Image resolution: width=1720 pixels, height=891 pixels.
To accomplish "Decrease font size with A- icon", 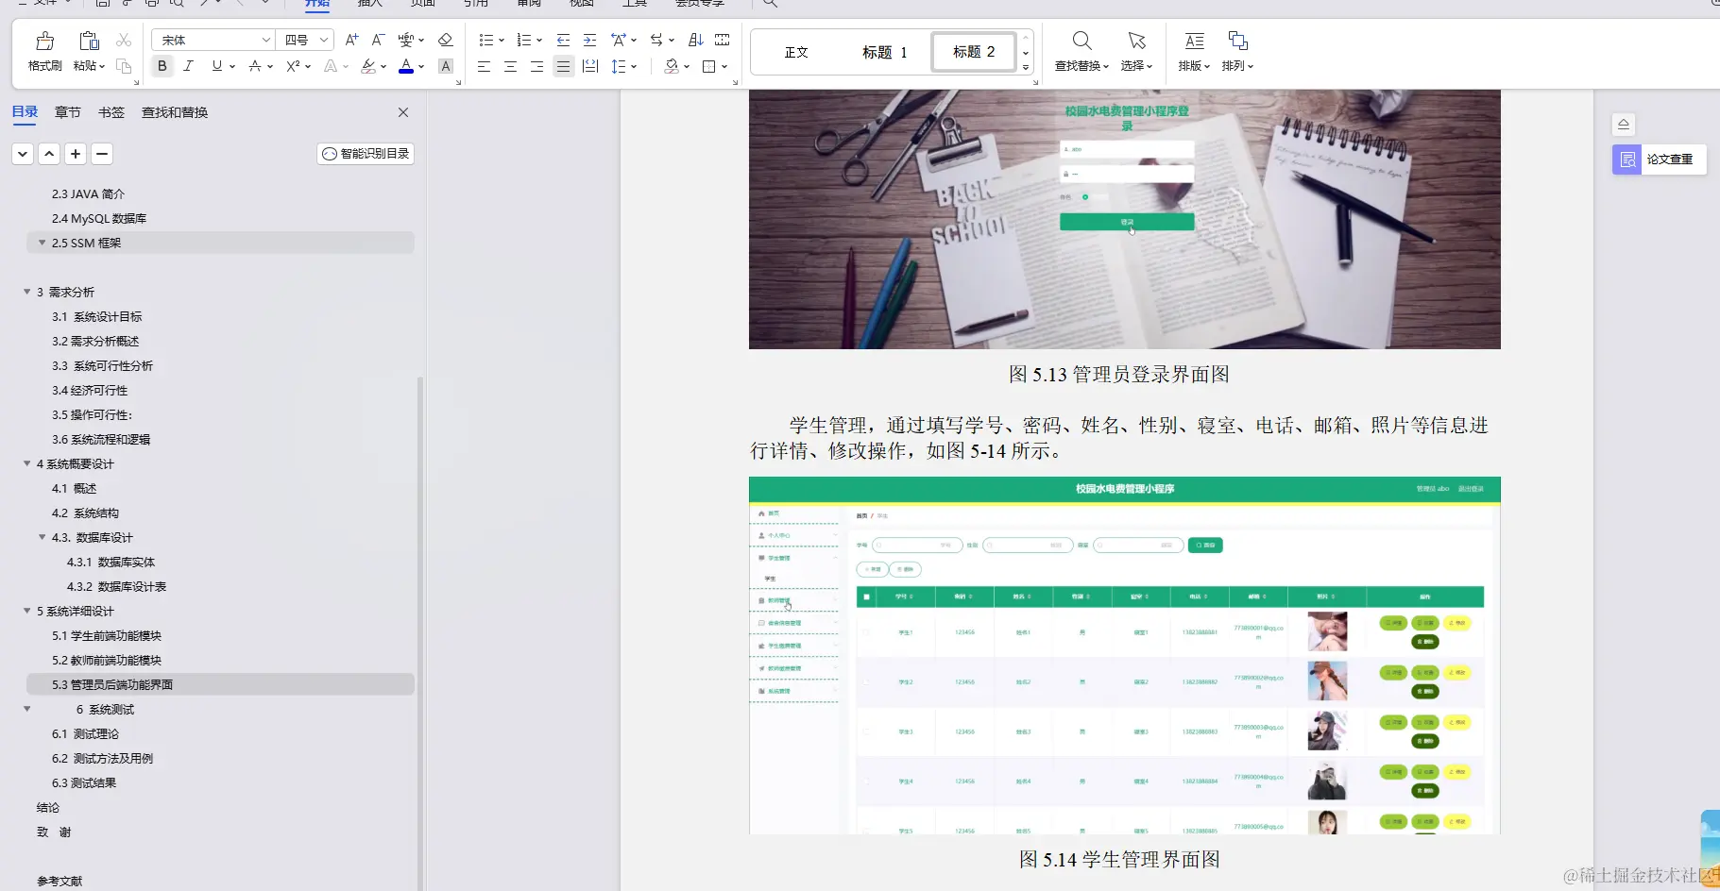I will click(378, 40).
